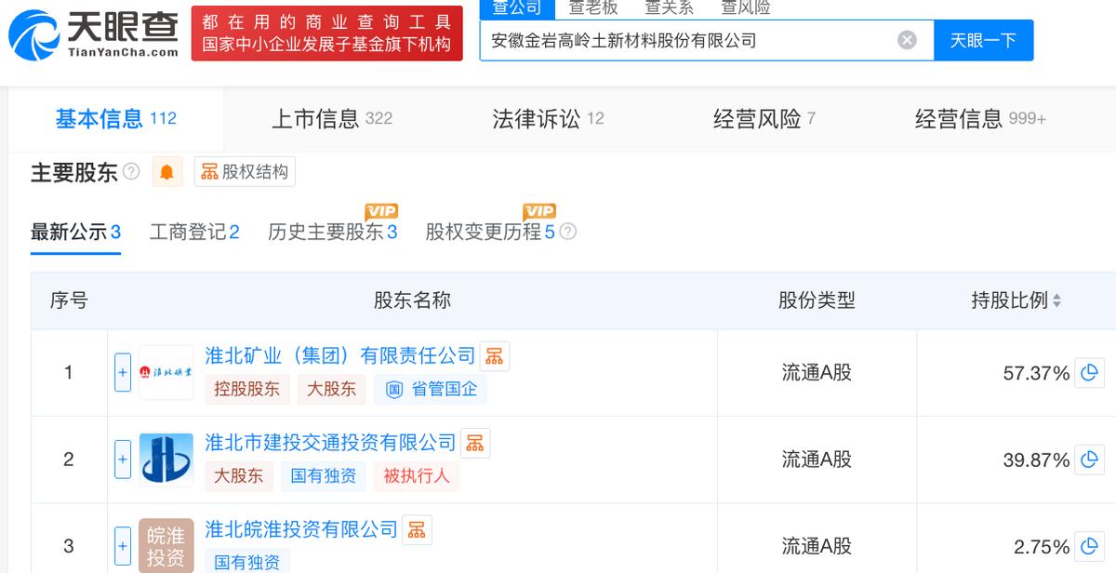Click the 皖淮投资 logo thumbnail
This screenshot has width=1116, height=573.
[x=166, y=545]
